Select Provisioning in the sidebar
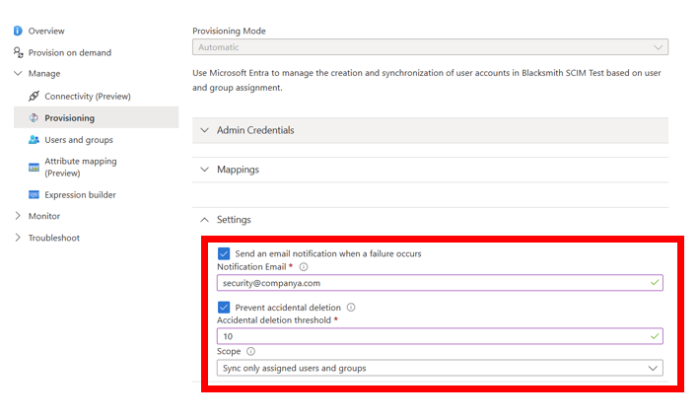This screenshot has height=420, width=699. tap(97, 117)
